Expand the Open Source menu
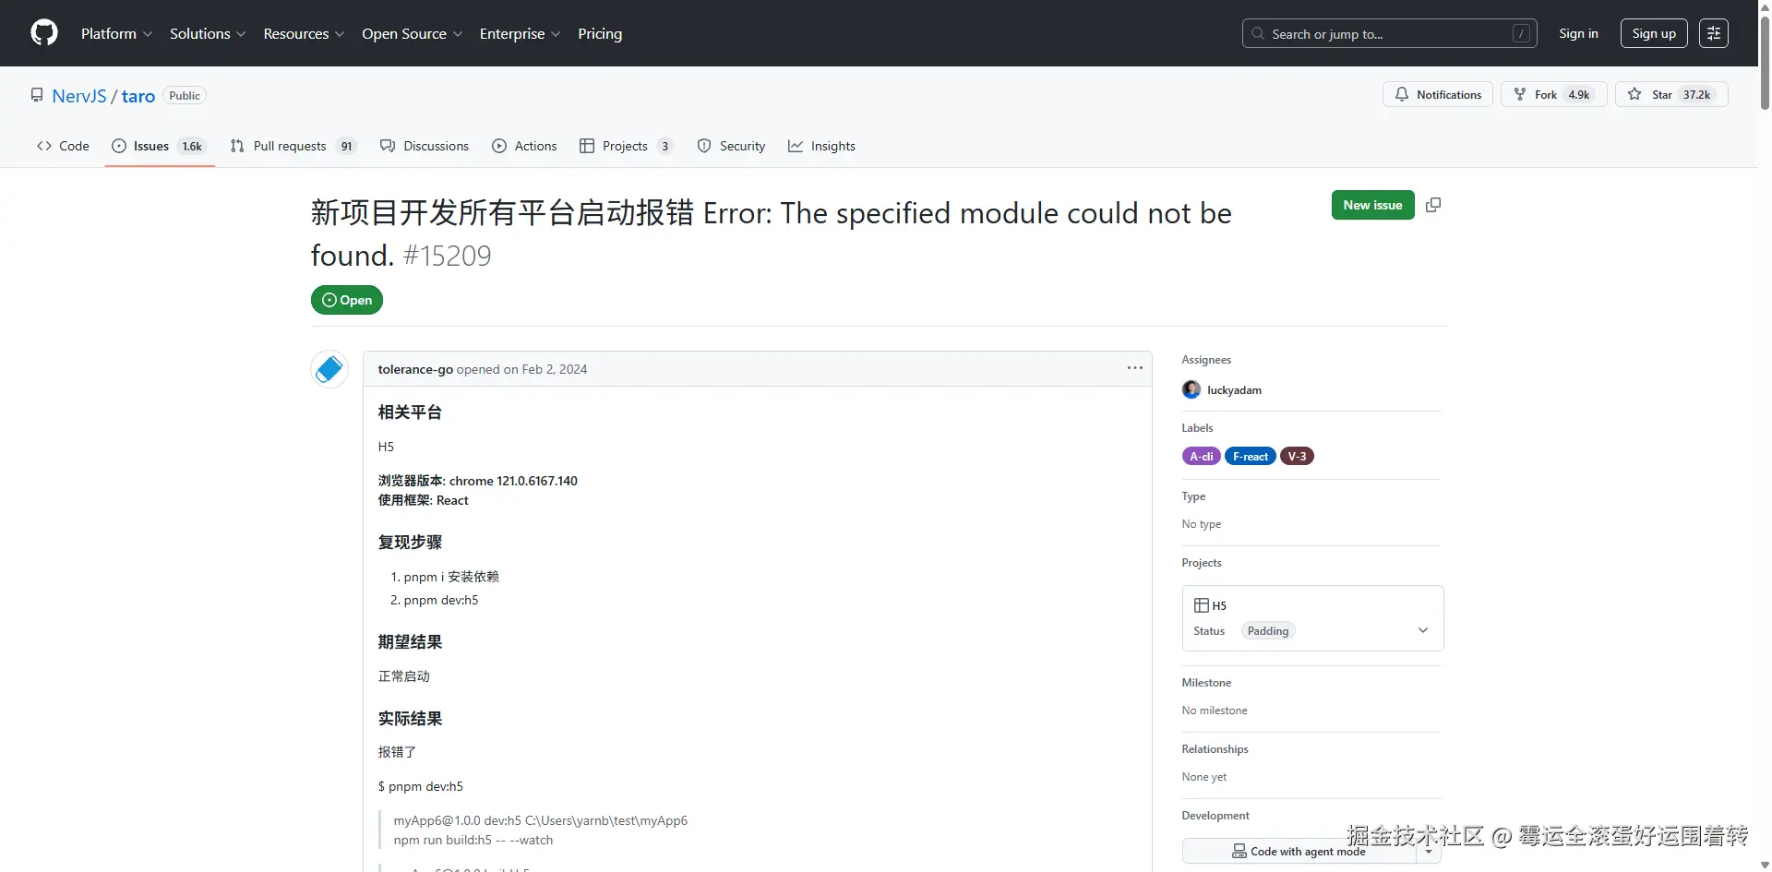The height and width of the screenshot is (872, 1772). point(412,33)
